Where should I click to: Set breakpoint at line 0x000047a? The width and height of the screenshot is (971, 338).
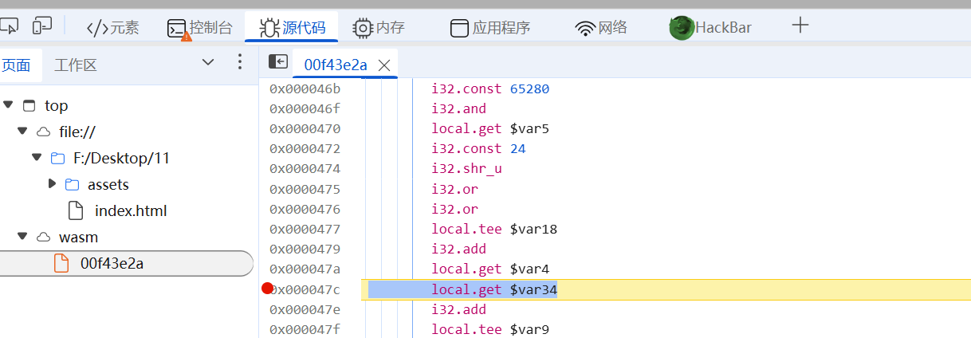coord(305,269)
